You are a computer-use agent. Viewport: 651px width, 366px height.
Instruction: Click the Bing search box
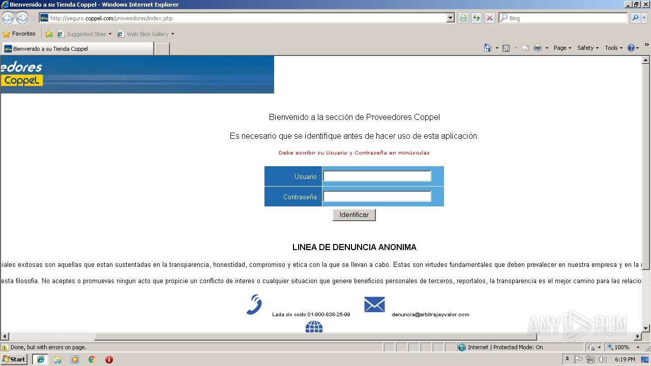564,18
